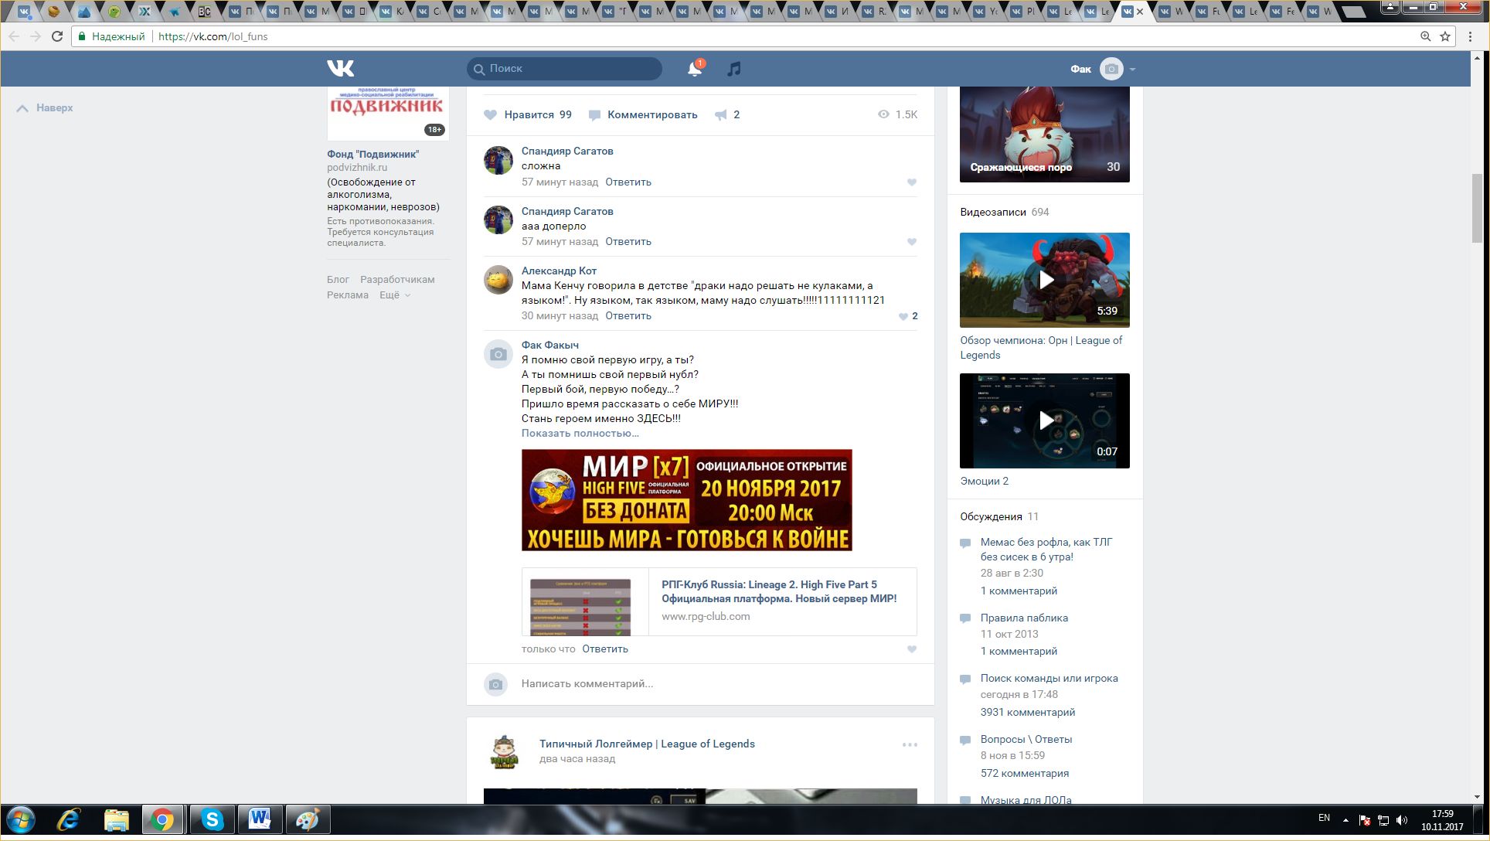
Task: Open Paint from the taskbar
Action: pyautogui.click(x=308, y=820)
